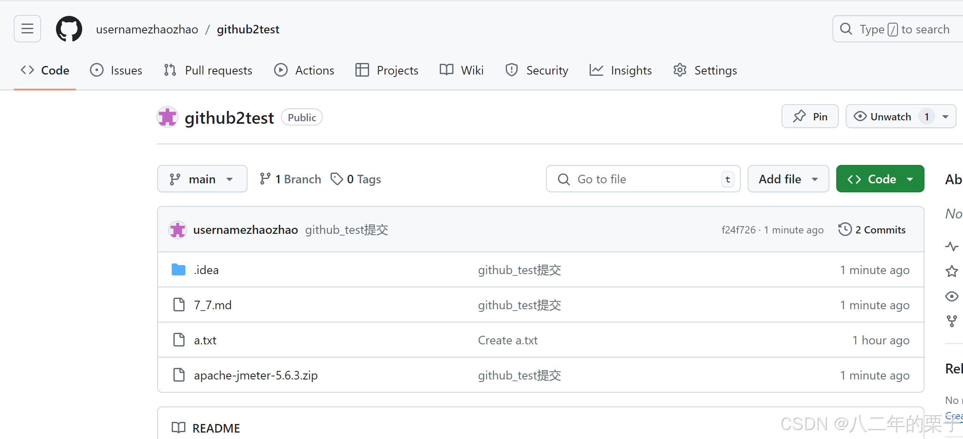The height and width of the screenshot is (439, 963).
Task: Open repository Settings tab
Action: [x=705, y=70]
